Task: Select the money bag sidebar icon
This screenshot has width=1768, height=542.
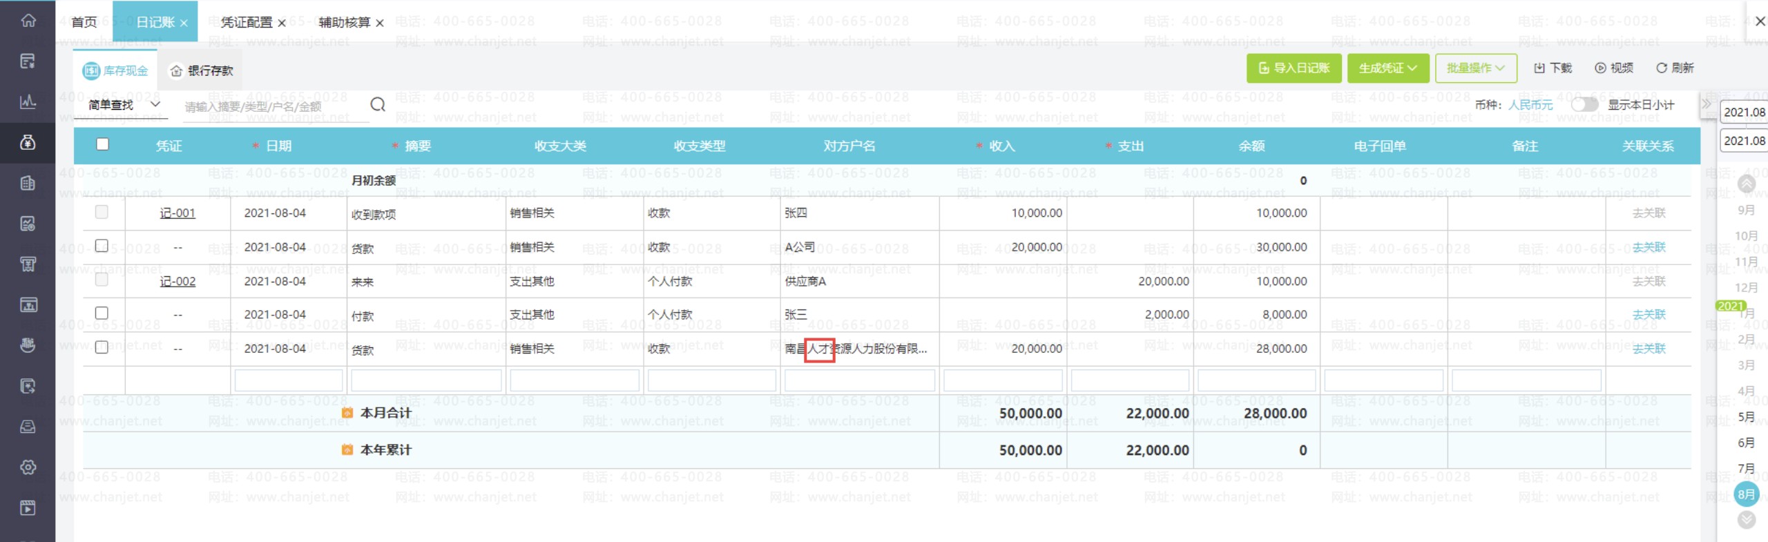Action: click(28, 142)
